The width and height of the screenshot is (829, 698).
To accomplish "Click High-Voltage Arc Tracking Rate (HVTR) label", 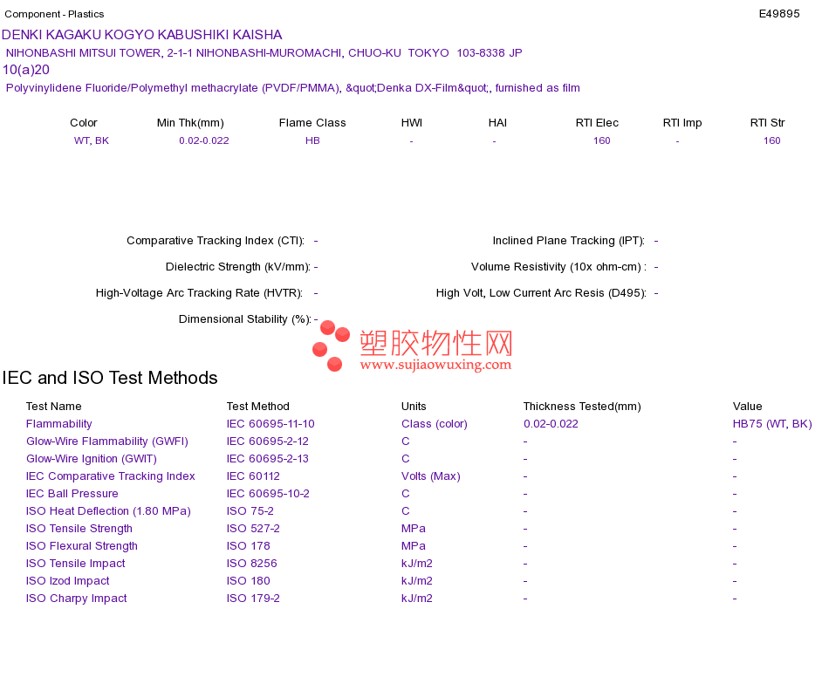I will [x=199, y=293].
